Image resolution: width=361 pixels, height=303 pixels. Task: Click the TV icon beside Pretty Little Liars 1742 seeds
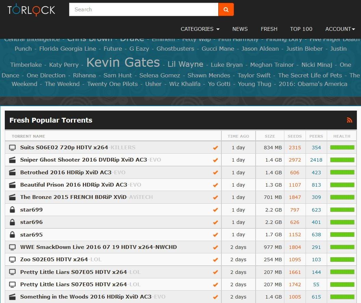(12, 285)
